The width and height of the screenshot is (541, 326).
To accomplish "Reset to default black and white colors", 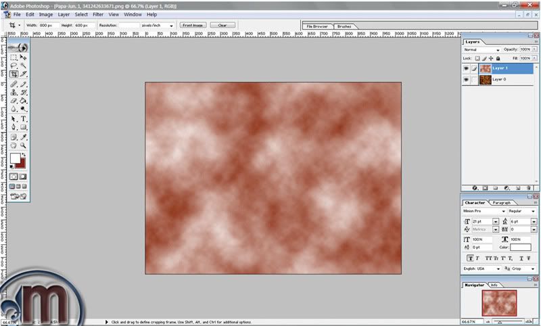I will [11, 166].
